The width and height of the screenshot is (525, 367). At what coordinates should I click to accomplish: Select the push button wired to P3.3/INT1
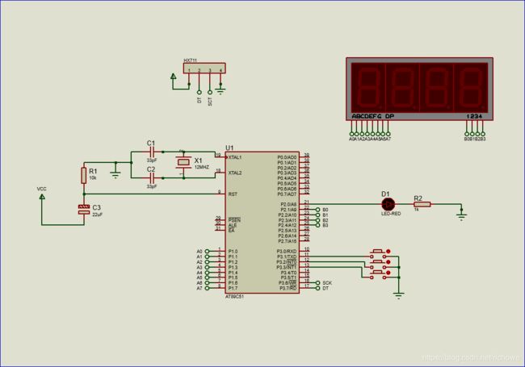click(x=378, y=275)
